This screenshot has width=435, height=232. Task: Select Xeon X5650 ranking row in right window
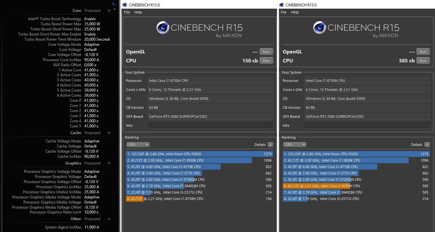356,154
